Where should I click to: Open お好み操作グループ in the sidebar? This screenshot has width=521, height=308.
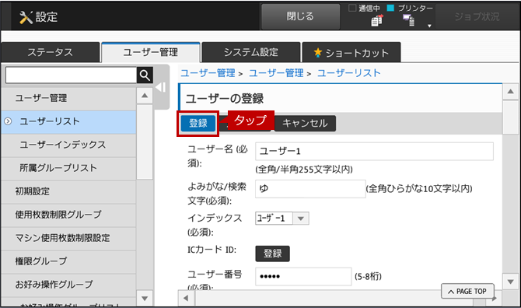[68, 285]
